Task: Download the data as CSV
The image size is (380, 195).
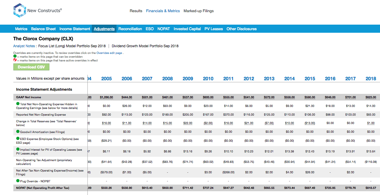Action: pos(31,67)
